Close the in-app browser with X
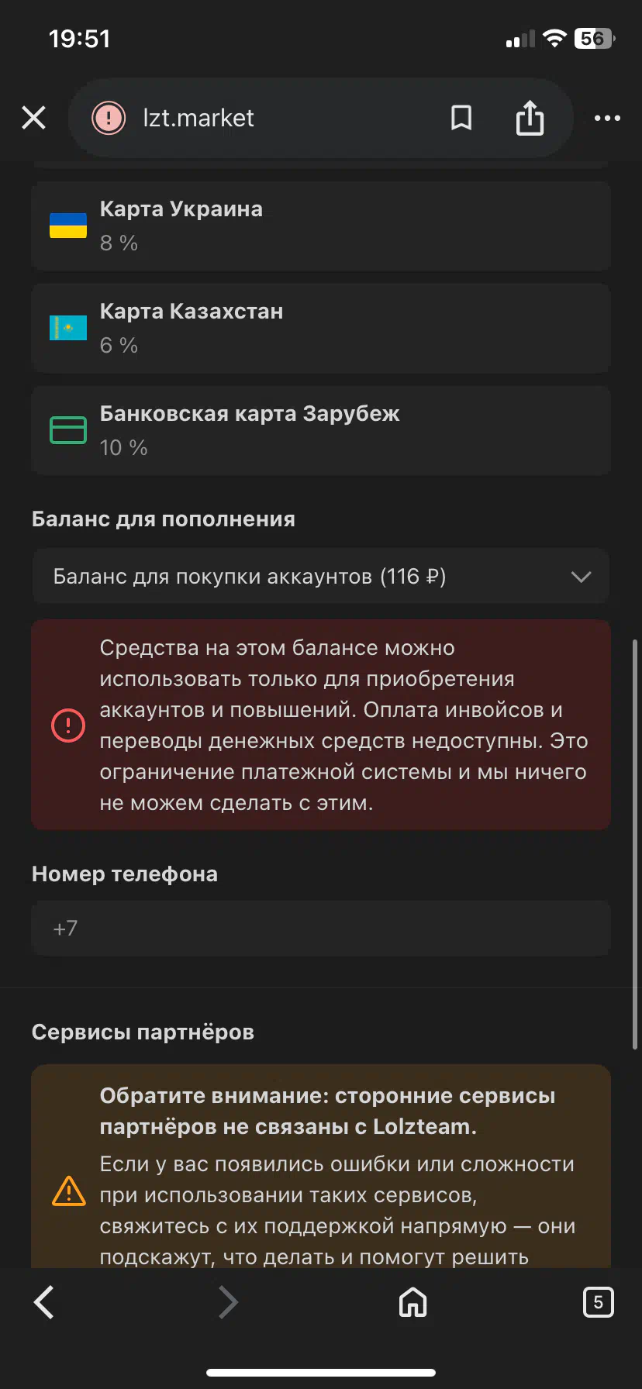This screenshot has width=642, height=1389. (x=34, y=118)
